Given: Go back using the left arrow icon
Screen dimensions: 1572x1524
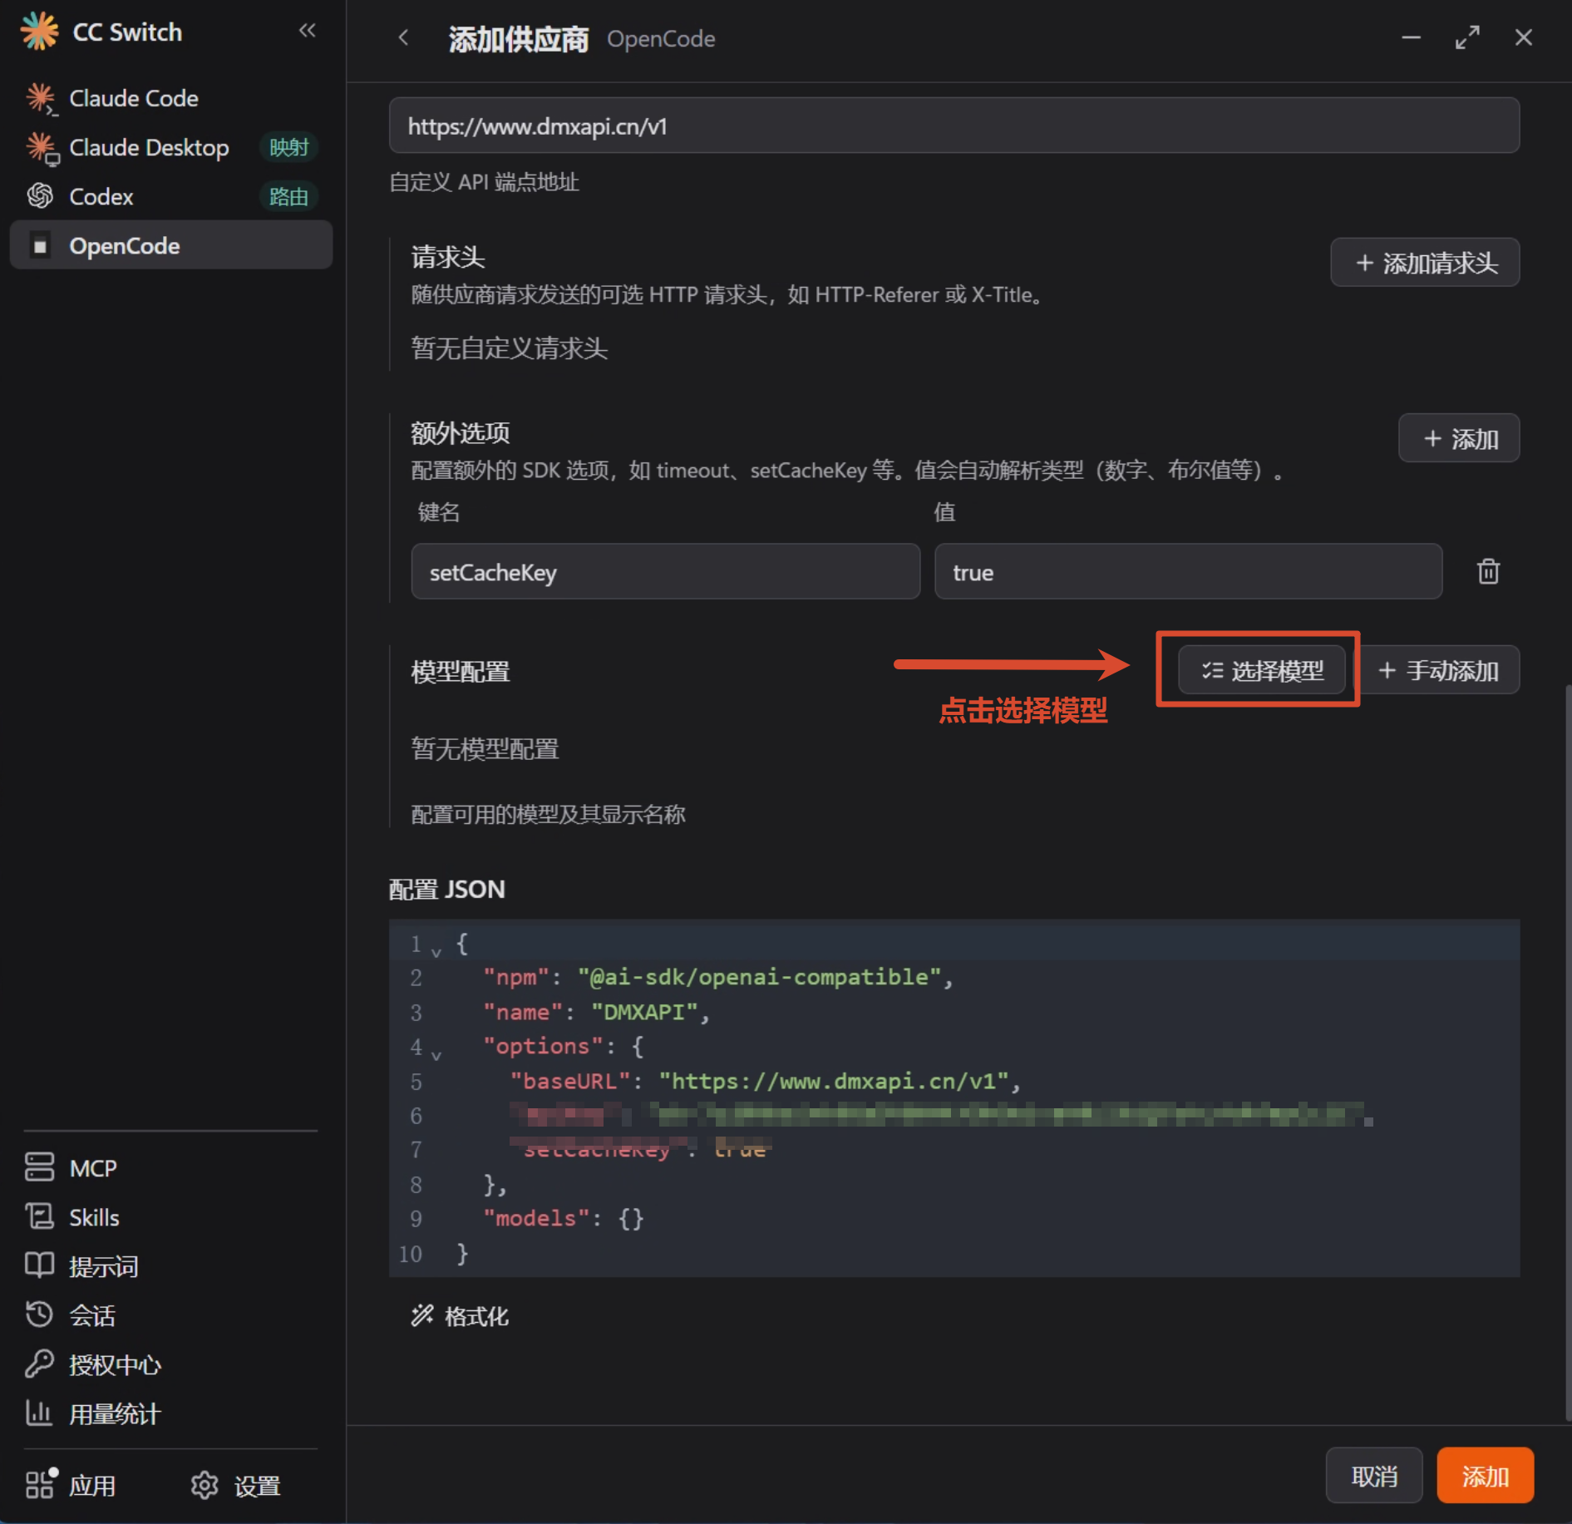Looking at the screenshot, I should (404, 37).
